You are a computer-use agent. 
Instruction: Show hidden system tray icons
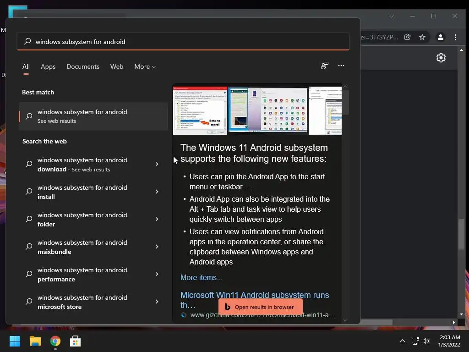pyautogui.click(x=403, y=341)
